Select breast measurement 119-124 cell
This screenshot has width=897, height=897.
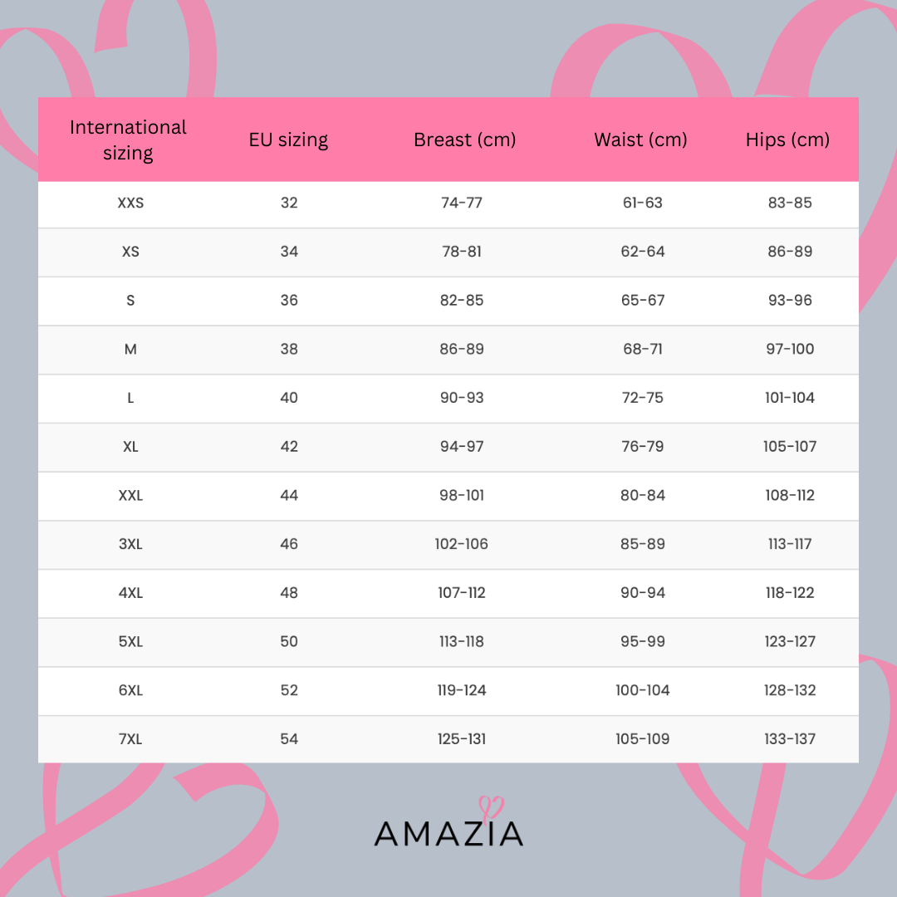point(462,690)
